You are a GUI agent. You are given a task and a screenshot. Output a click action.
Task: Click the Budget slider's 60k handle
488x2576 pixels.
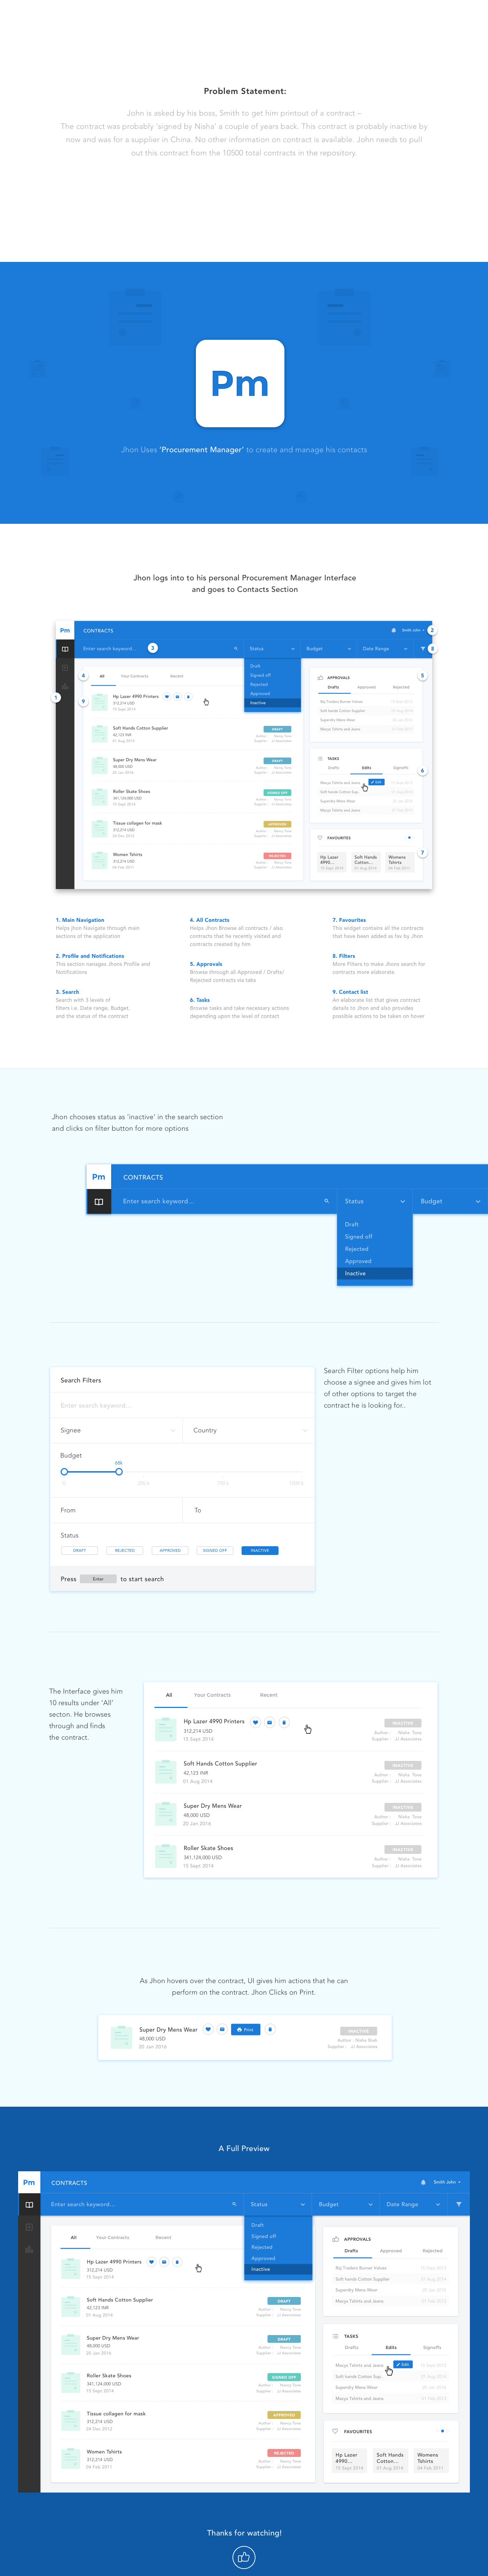(119, 1471)
